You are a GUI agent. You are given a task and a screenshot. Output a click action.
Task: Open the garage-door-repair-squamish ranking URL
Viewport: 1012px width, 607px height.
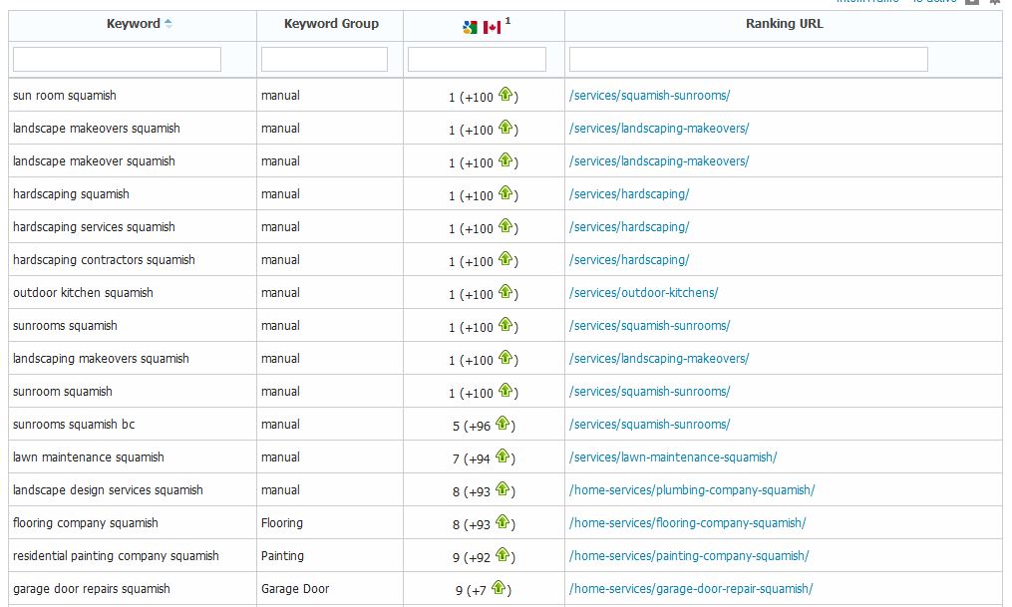(691, 589)
